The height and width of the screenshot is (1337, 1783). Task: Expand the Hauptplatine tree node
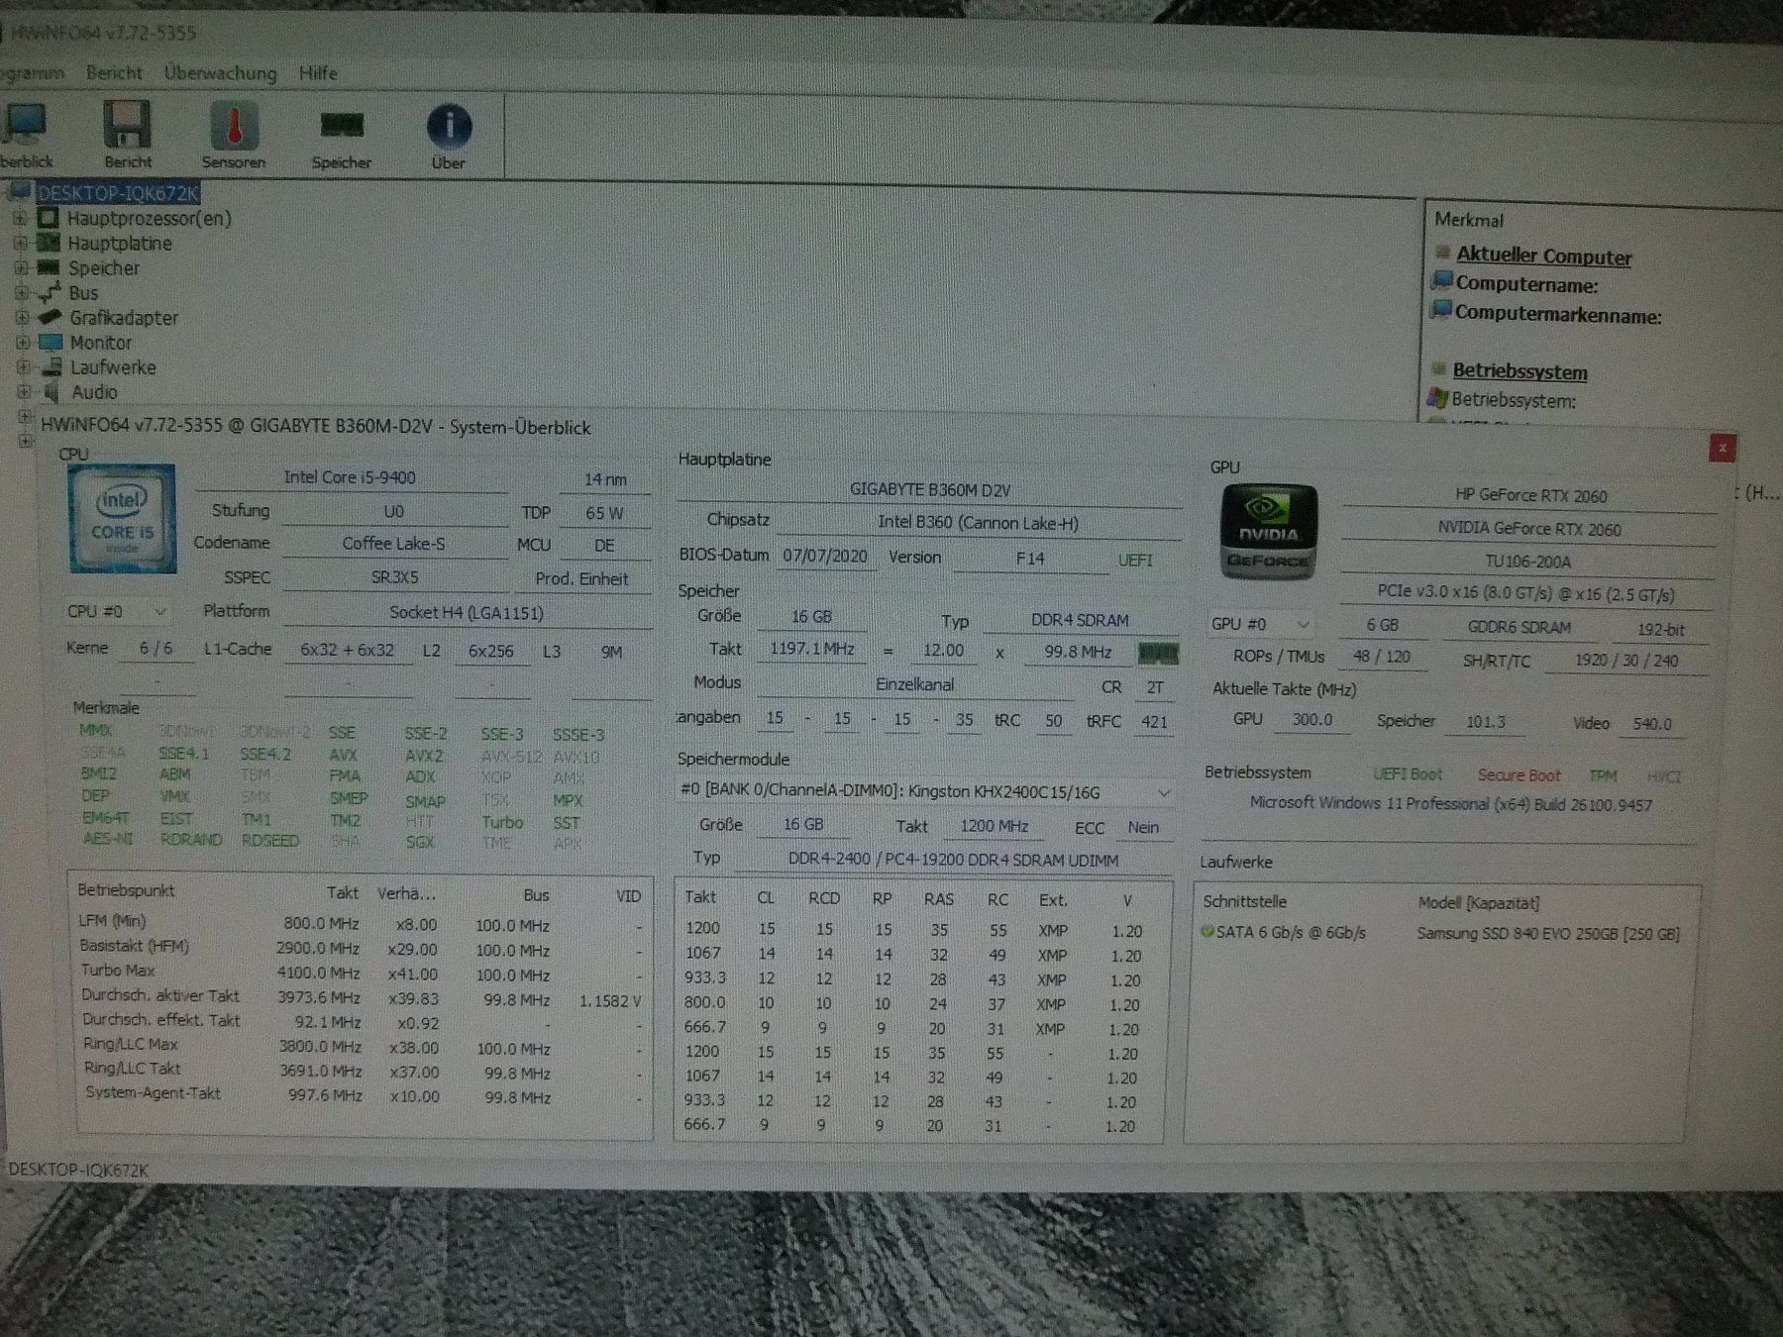[x=20, y=243]
